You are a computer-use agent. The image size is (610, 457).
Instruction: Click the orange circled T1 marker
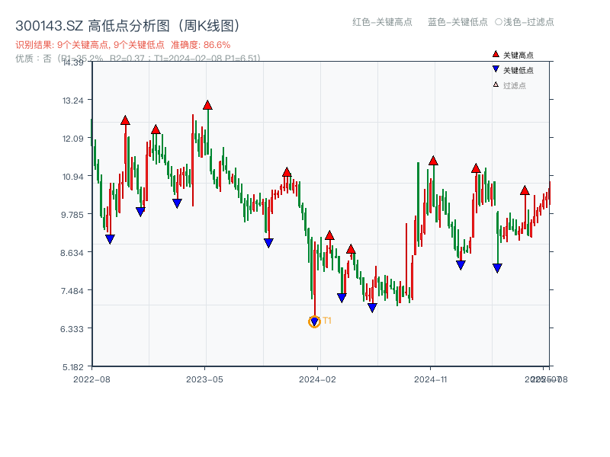314,322
